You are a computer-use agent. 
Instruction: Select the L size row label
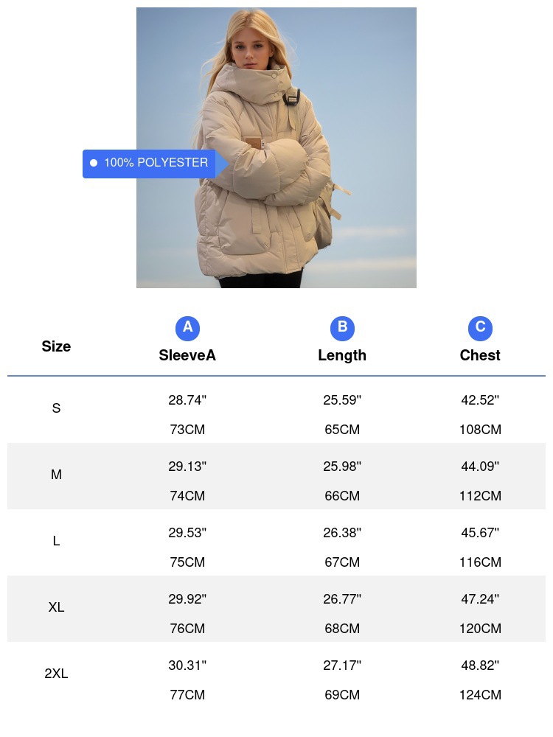tap(56, 541)
